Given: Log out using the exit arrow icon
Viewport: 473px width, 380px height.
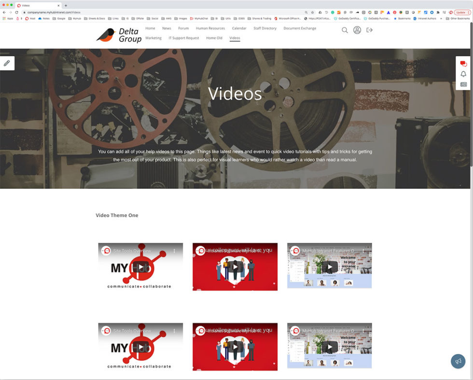Looking at the screenshot, I should pyautogui.click(x=369, y=30).
